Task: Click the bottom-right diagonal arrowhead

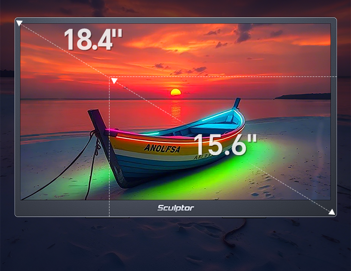Action: tap(331, 212)
